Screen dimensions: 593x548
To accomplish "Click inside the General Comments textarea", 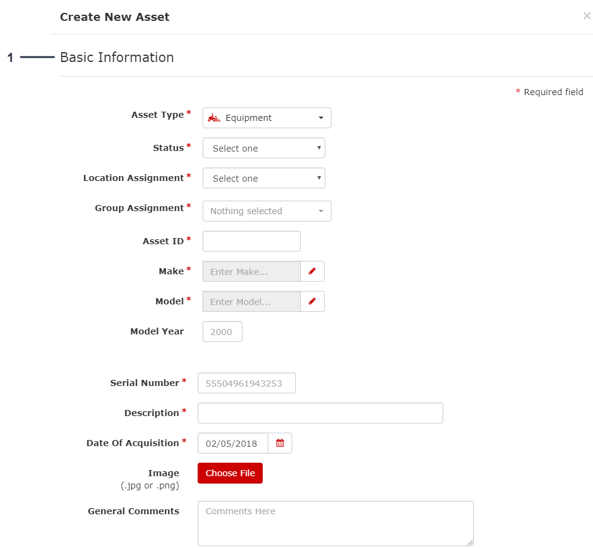I will coord(335,523).
